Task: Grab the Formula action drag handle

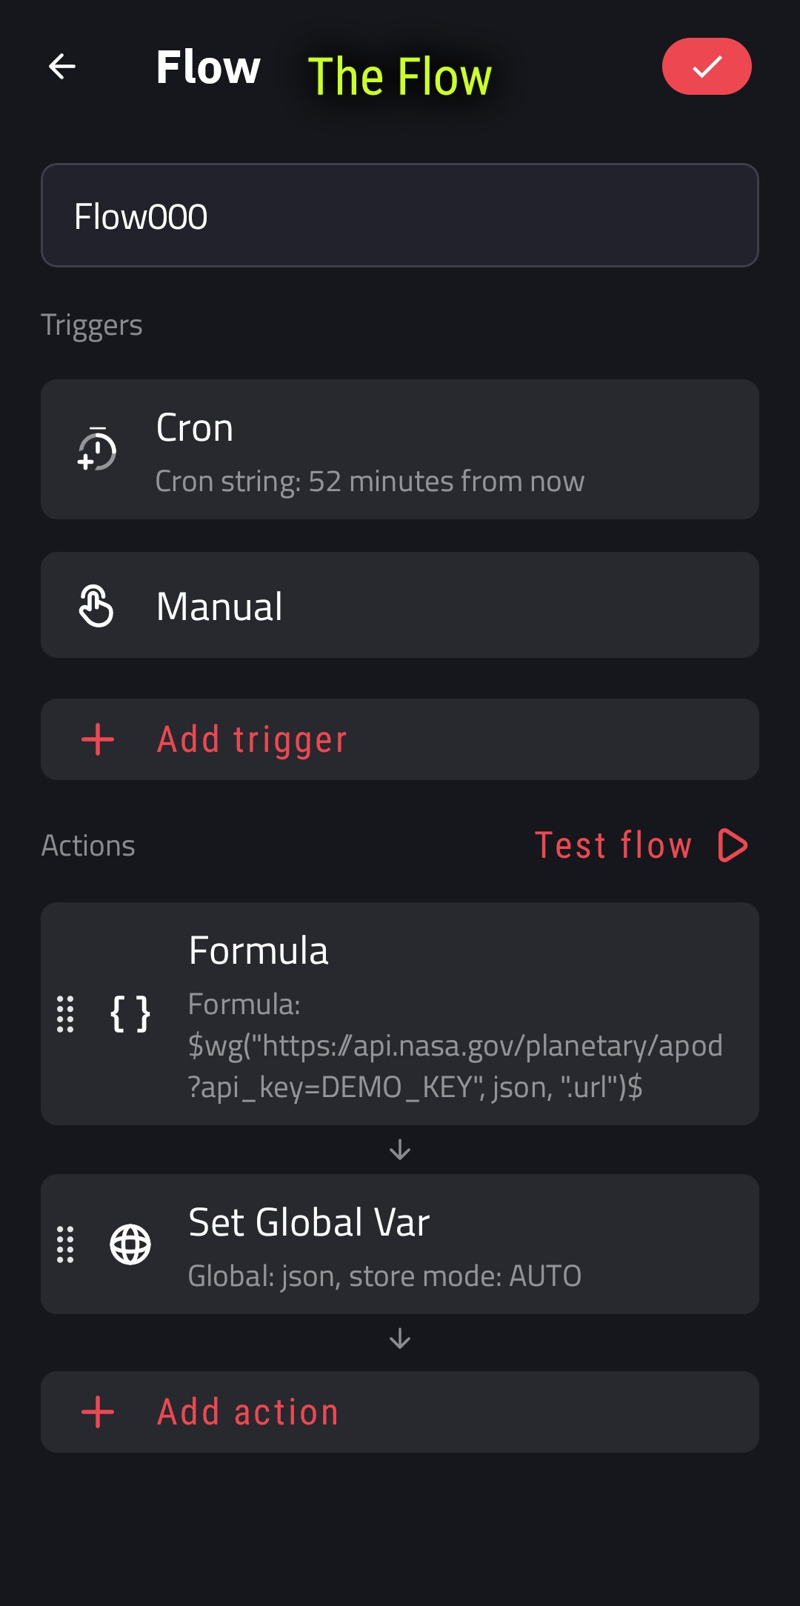Action: [65, 1014]
